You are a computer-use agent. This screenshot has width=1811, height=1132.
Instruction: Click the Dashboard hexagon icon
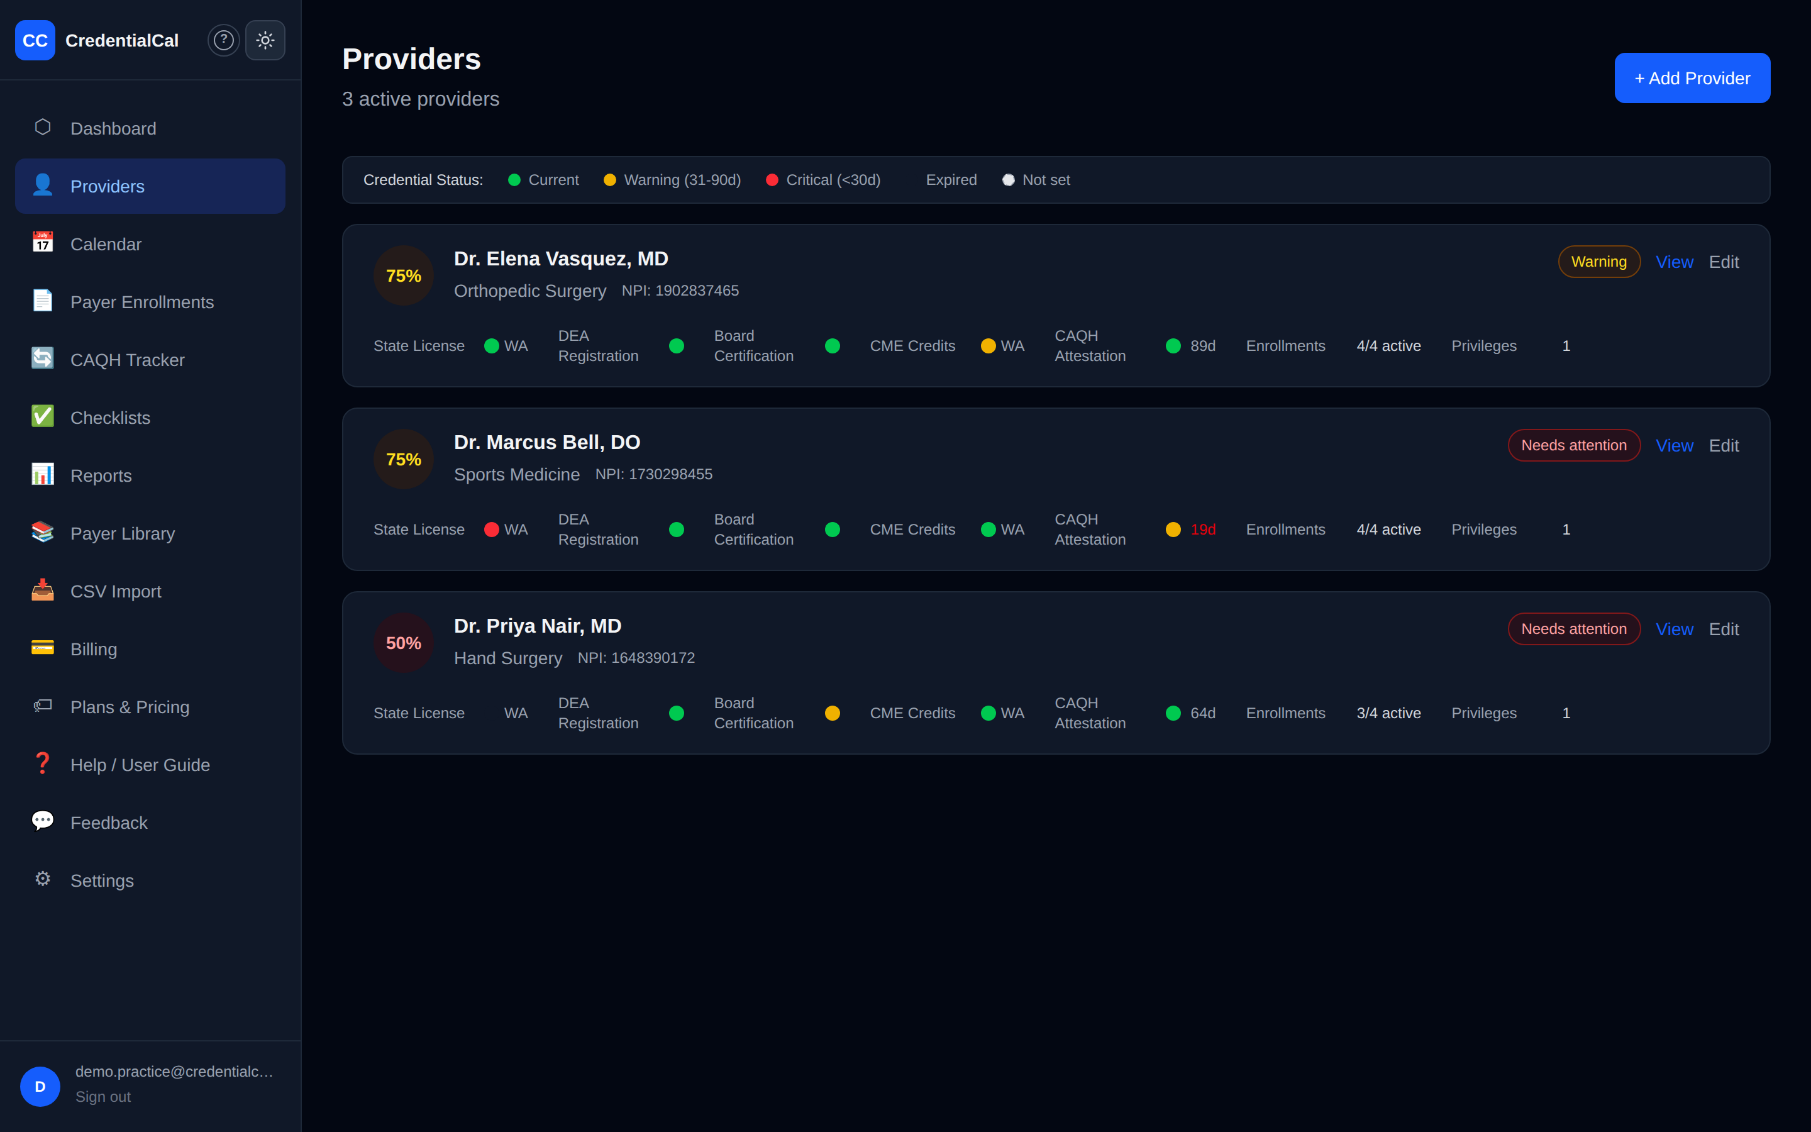point(43,127)
